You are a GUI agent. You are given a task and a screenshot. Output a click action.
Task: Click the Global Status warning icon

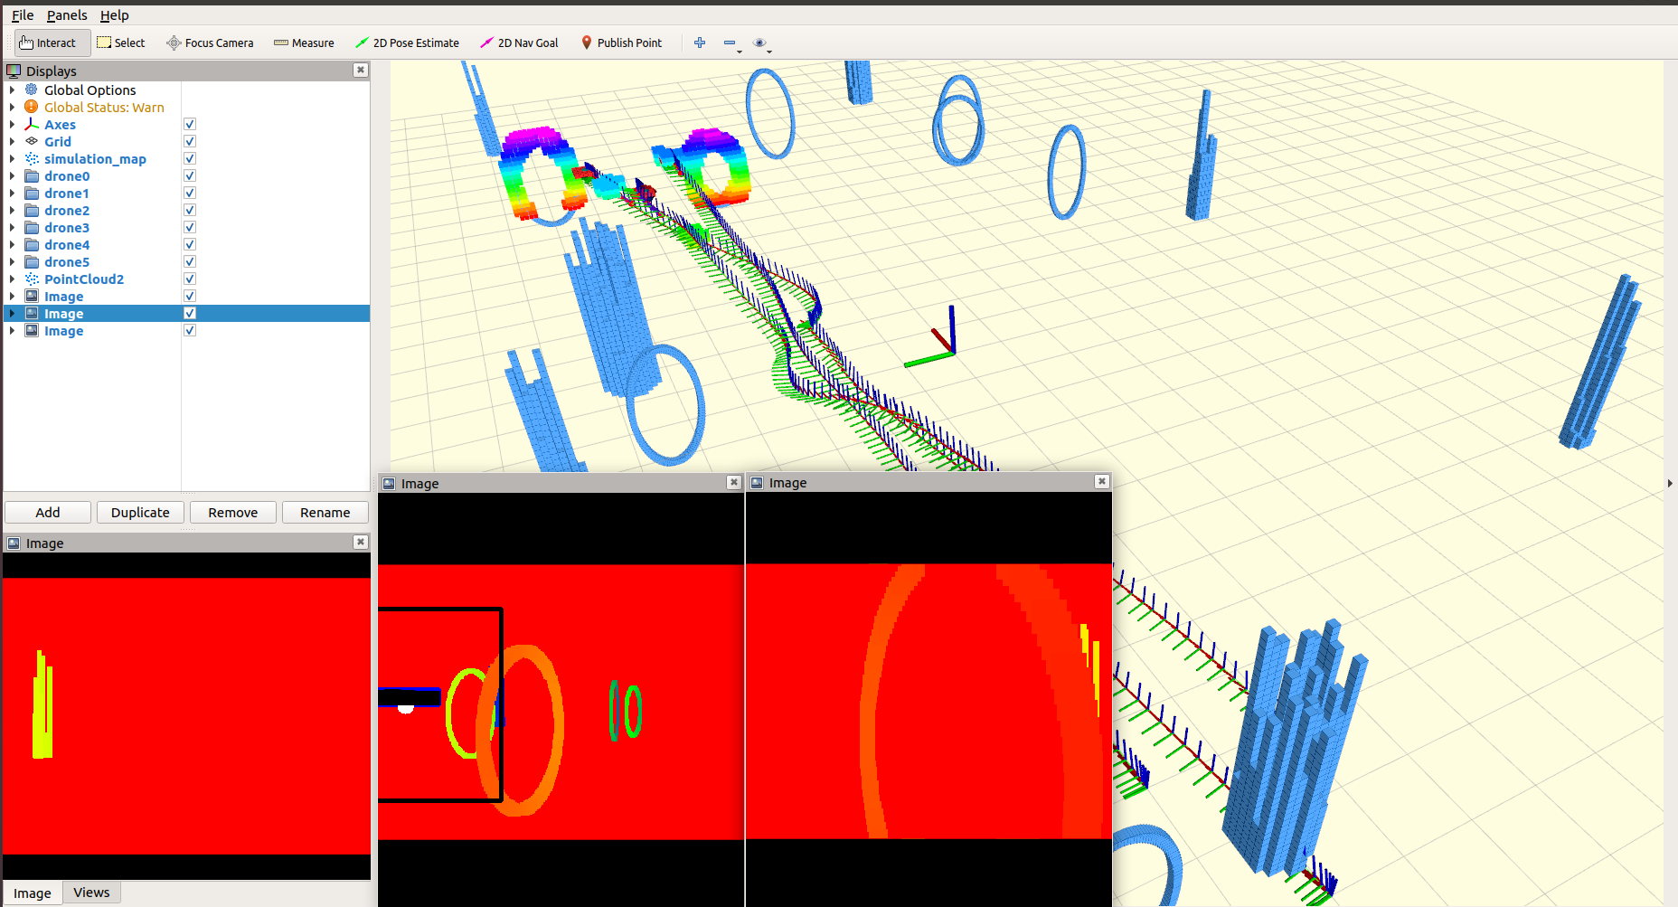32,107
